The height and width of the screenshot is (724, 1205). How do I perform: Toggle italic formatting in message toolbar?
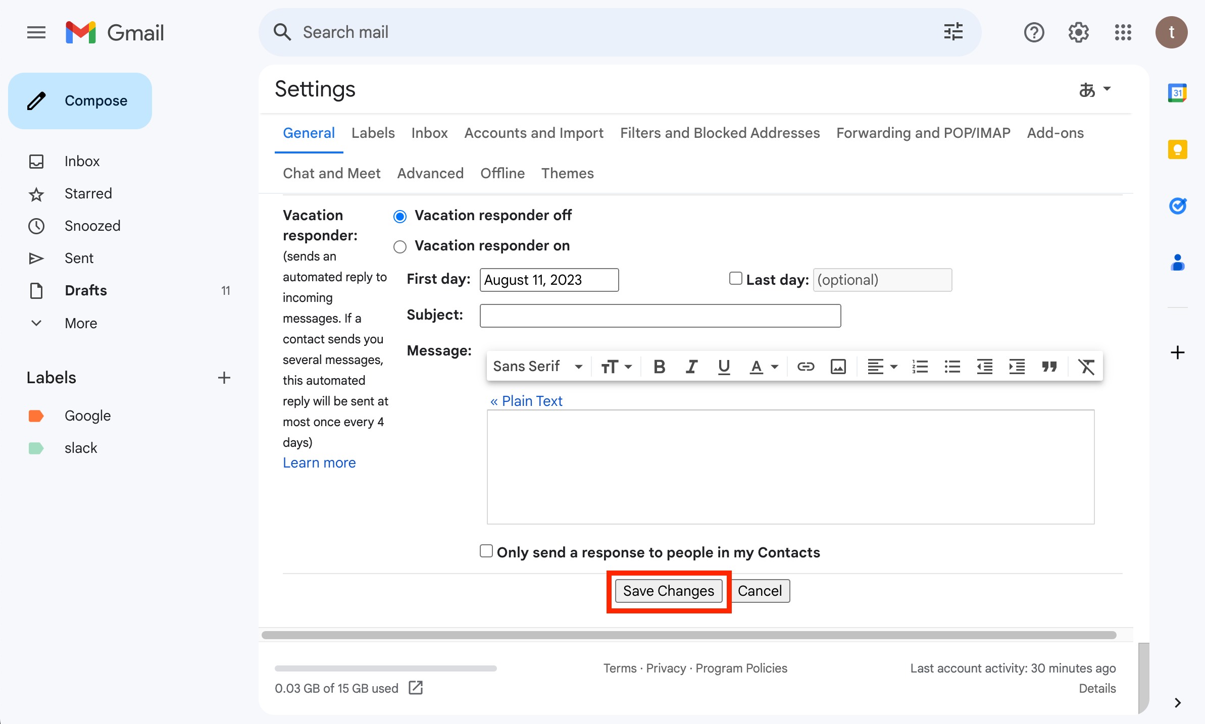(x=691, y=367)
